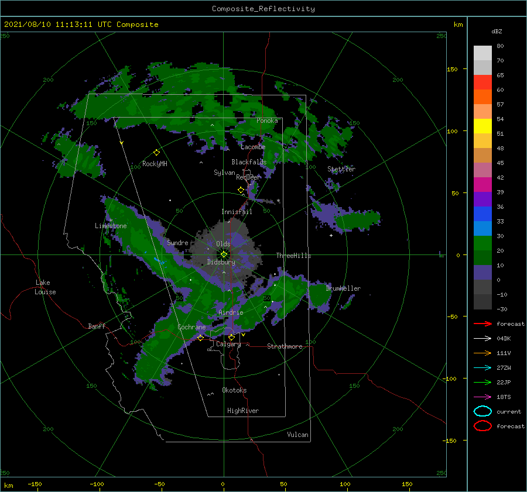The image size is (527, 492).
Task: Click the Banff label on map
Action: (x=97, y=326)
